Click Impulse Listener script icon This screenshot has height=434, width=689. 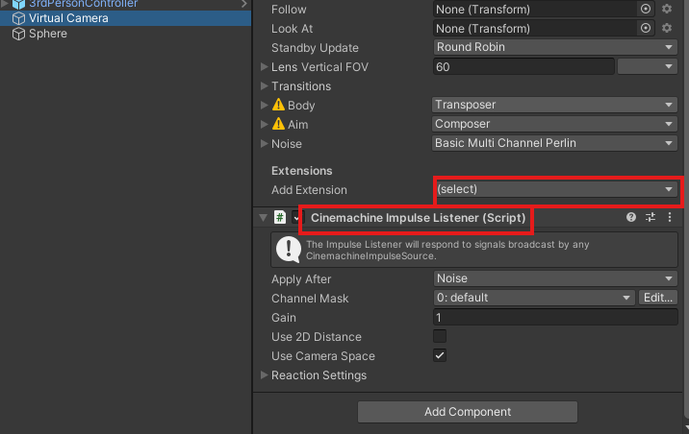pyautogui.click(x=280, y=217)
